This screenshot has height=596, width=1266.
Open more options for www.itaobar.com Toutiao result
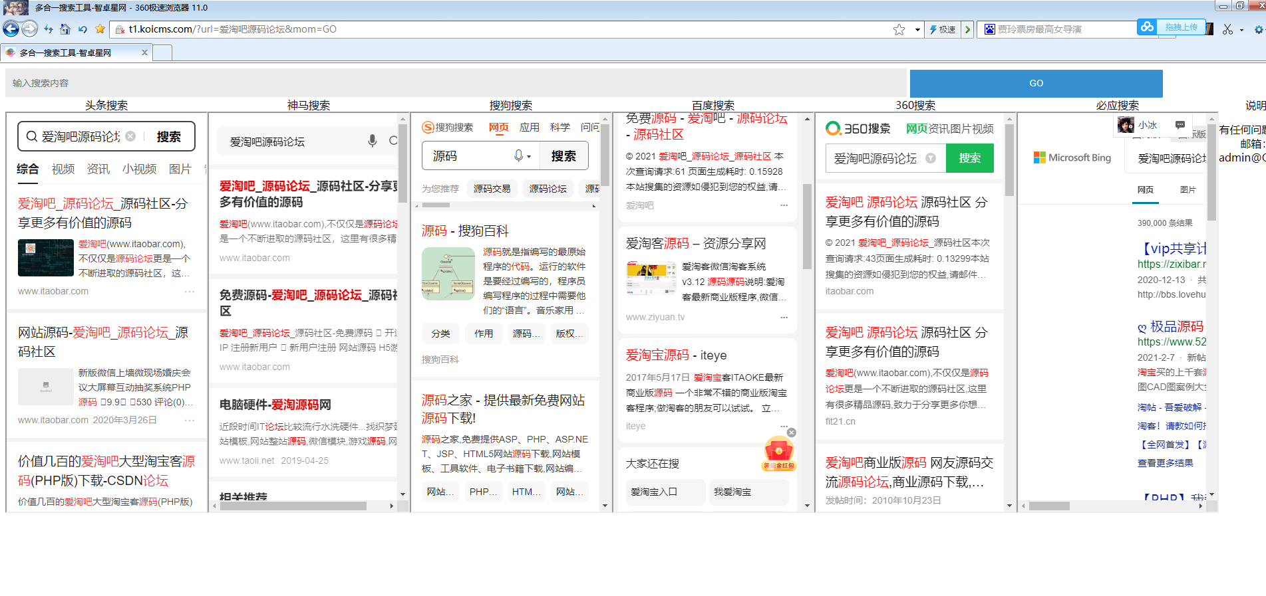point(190,291)
